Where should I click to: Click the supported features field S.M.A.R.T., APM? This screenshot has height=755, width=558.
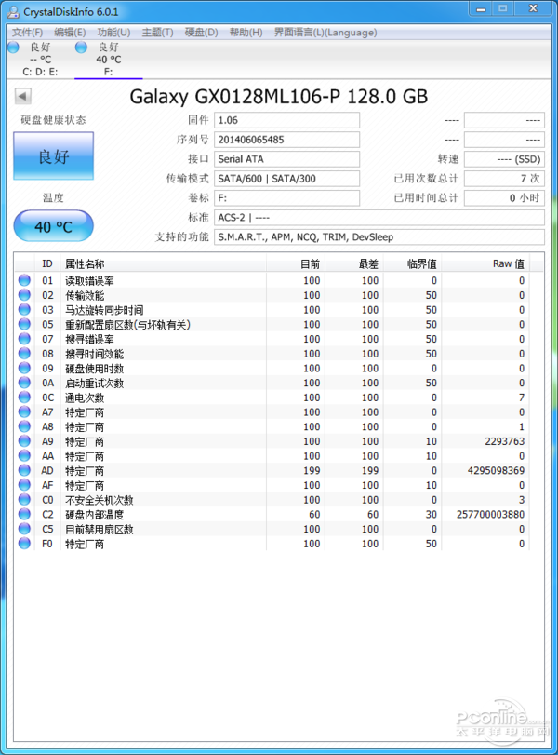tap(379, 236)
